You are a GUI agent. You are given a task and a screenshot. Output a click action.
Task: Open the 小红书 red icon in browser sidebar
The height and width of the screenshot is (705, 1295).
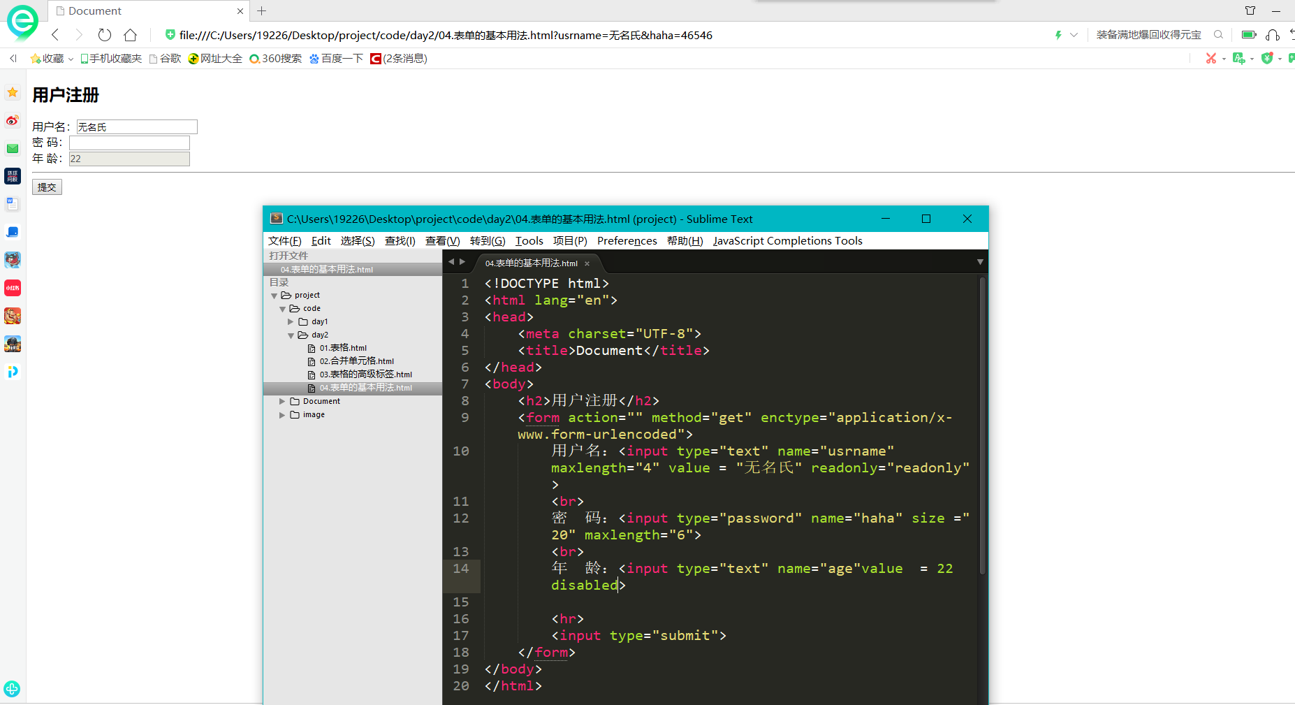13,288
